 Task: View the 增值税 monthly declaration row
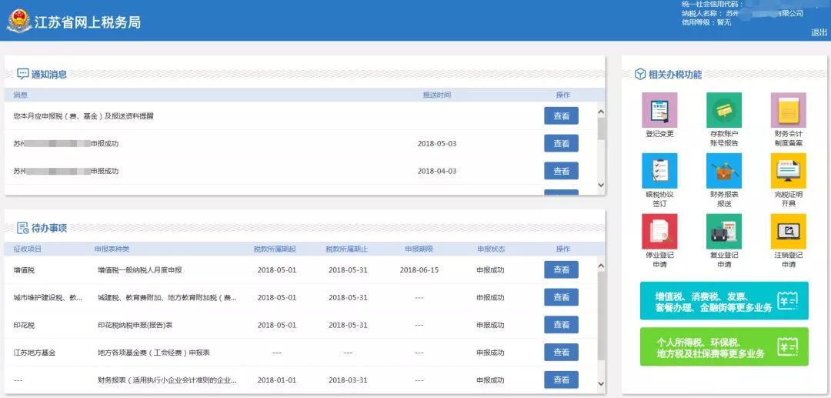pos(561,270)
